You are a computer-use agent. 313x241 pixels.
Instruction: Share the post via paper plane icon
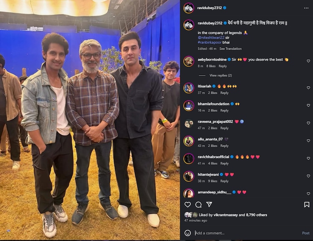(x=209, y=204)
